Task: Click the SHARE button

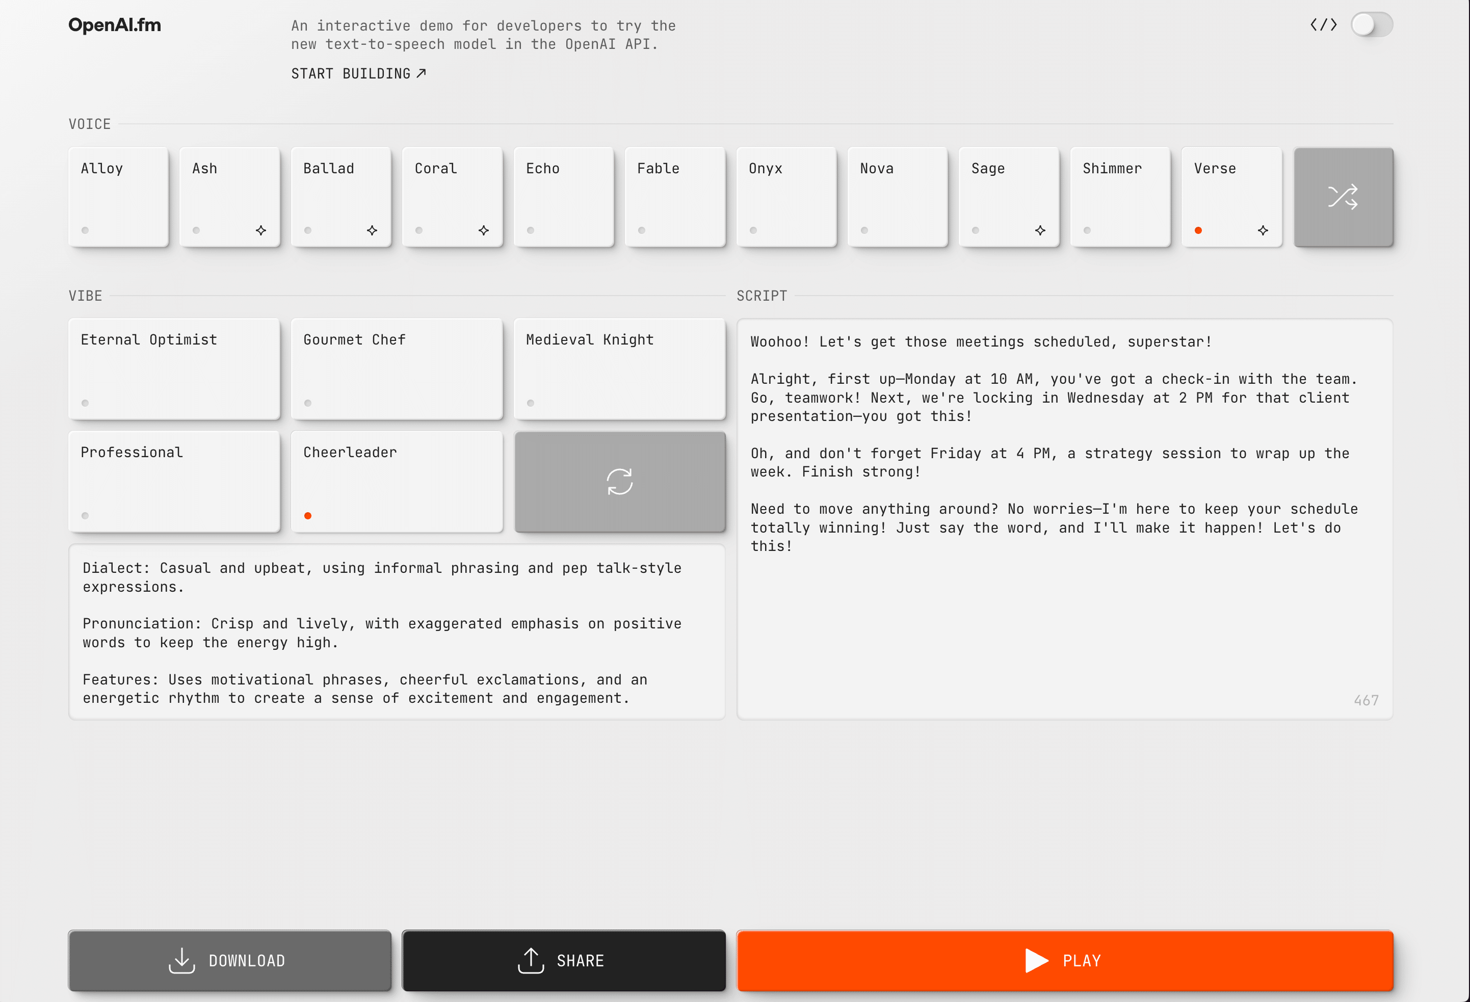Action: tap(563, 960)
